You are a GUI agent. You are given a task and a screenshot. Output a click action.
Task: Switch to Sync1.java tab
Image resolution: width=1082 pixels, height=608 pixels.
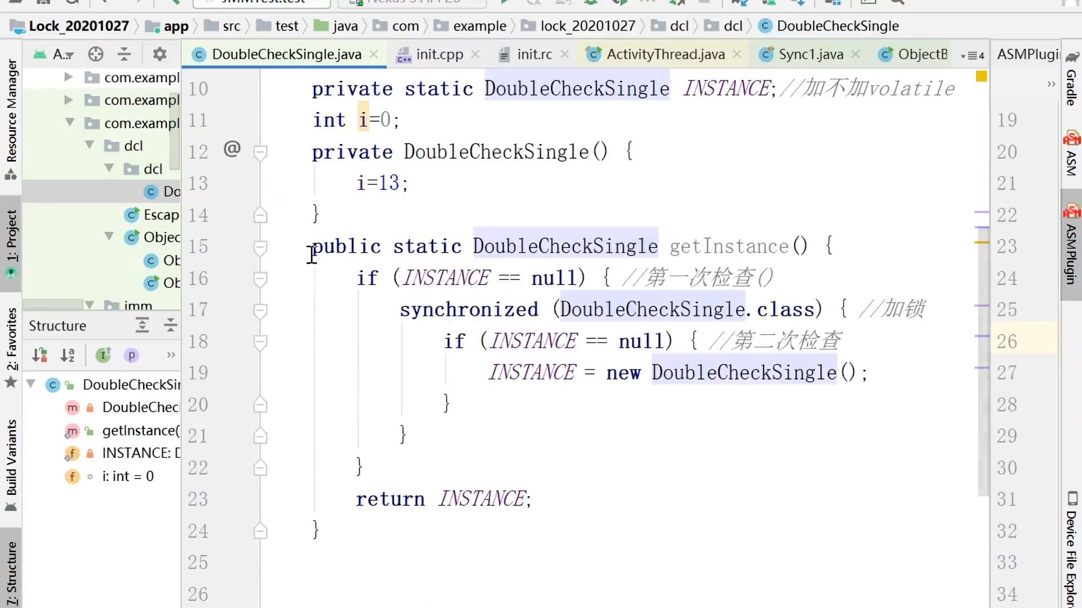point(810,54)
